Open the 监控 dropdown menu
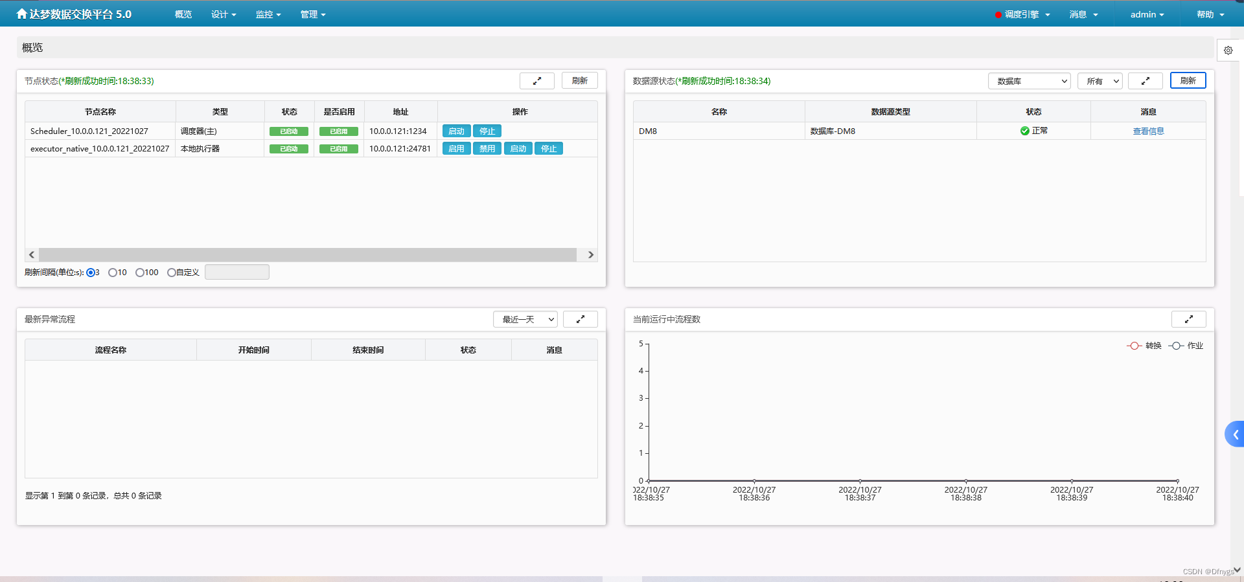Screen dimensions: 1244x582 tap(268, 14)
